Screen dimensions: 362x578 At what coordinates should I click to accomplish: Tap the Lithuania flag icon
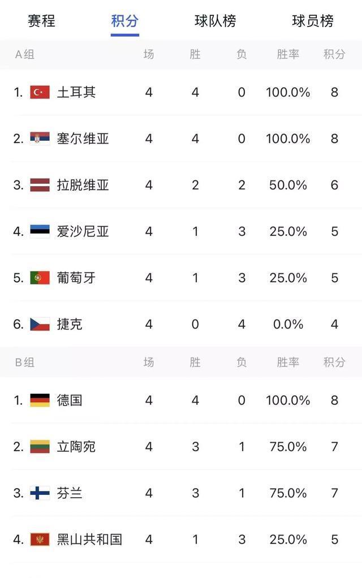[x=40, y=446]
